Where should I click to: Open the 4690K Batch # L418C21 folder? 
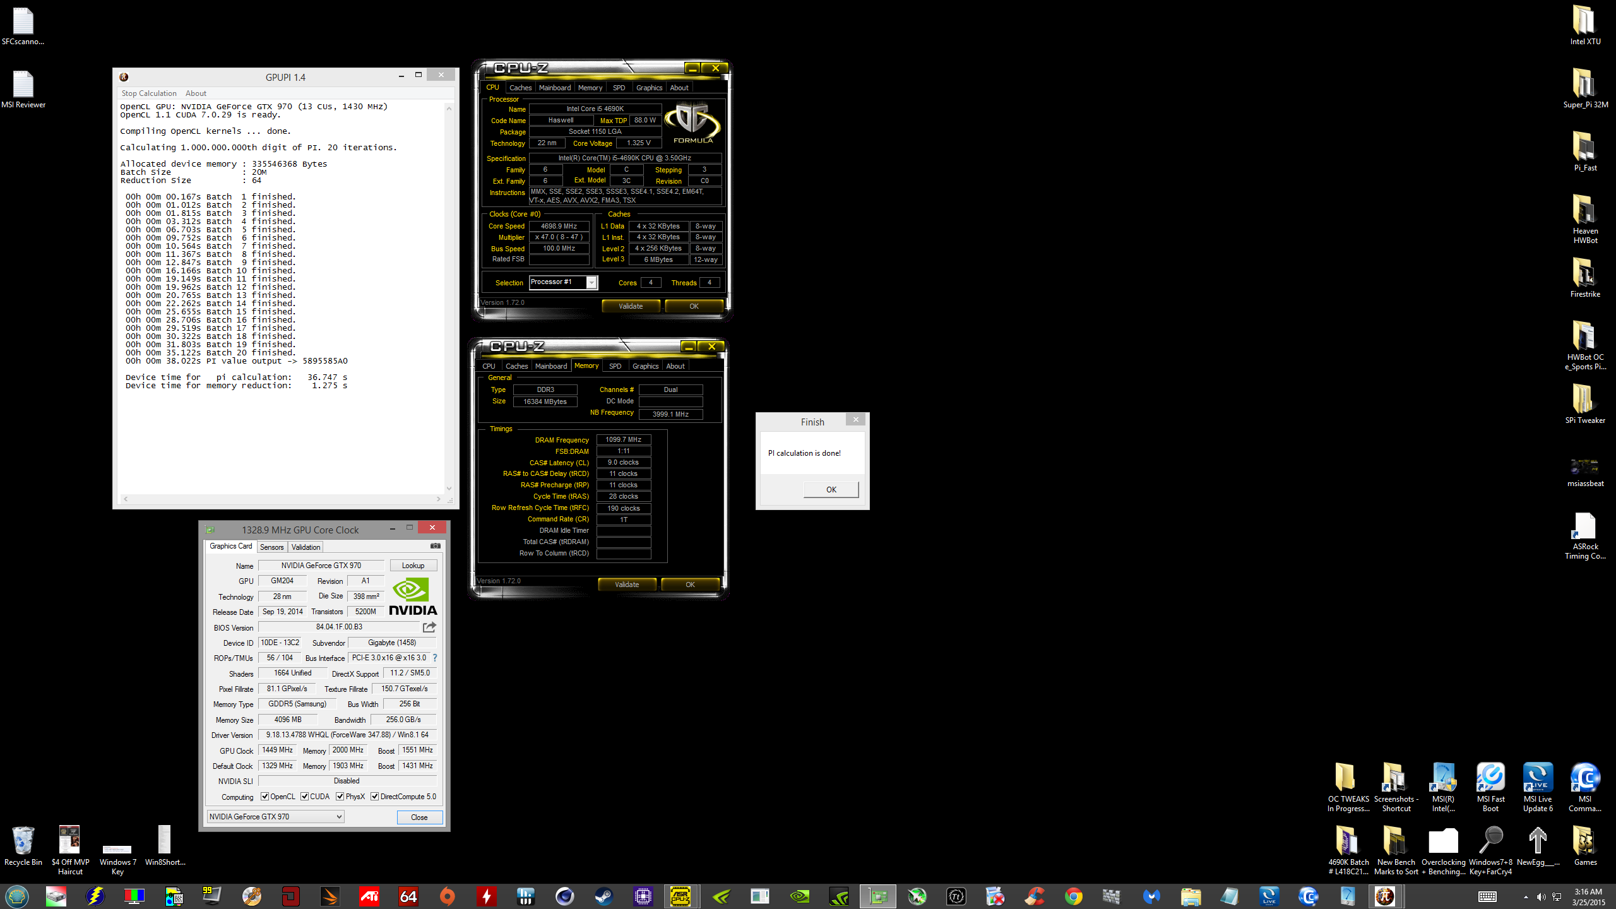(x=1348, y=850)
